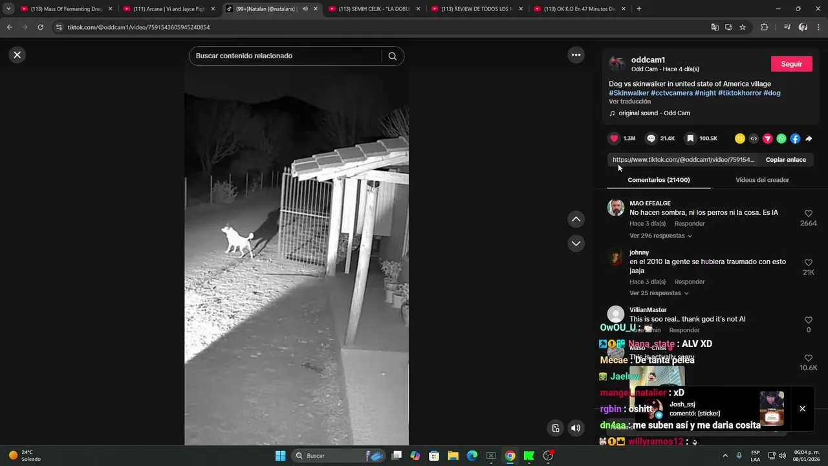Viewport: 828px width, 466px height.
Task: Switch to the Comentarios tab
Action: [659, 180]
